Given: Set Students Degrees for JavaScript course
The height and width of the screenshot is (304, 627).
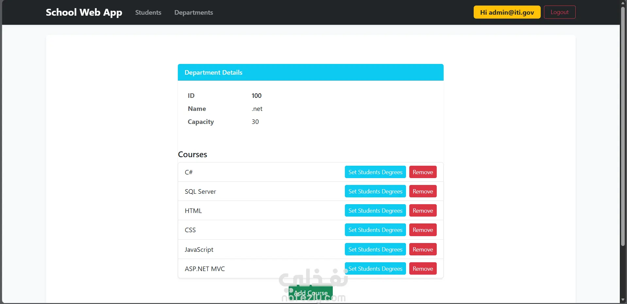Looking at the screenshot, I should tap(375, 249).
